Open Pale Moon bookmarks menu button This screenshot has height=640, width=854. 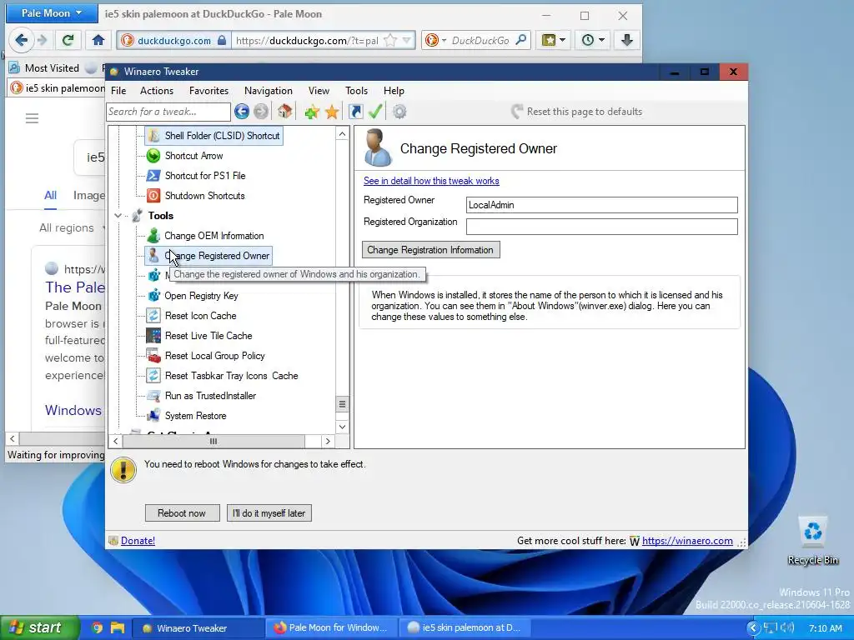pyautogui.click(x=554, y=40)
